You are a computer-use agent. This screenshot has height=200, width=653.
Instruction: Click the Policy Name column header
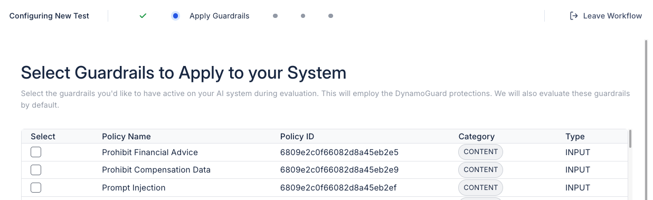pyautogui.click(x=126, y=136)
